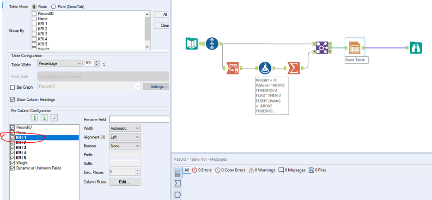Select the Summarize sigma tool
Image resolution: width=432 pixels, height=200 pixels.
coord(294,68)
